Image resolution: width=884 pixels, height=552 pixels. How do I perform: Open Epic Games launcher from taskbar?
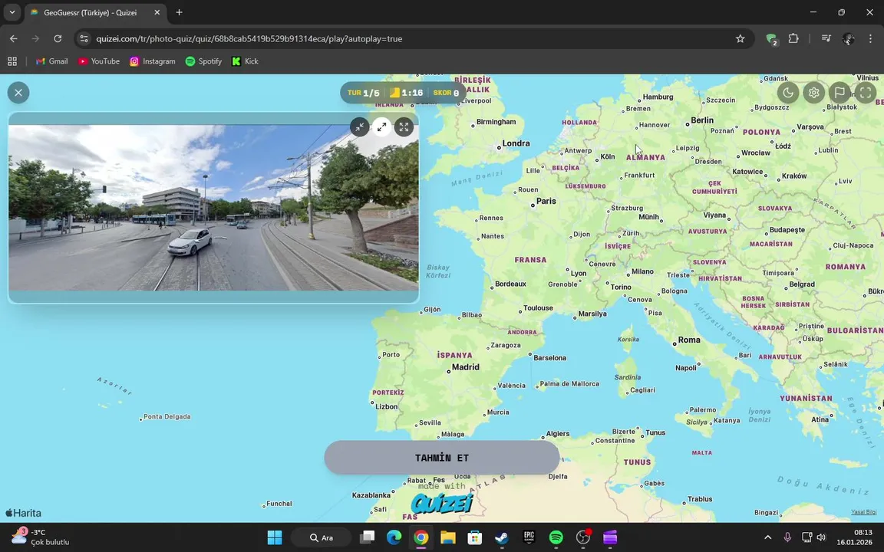(x=529, y=537)
